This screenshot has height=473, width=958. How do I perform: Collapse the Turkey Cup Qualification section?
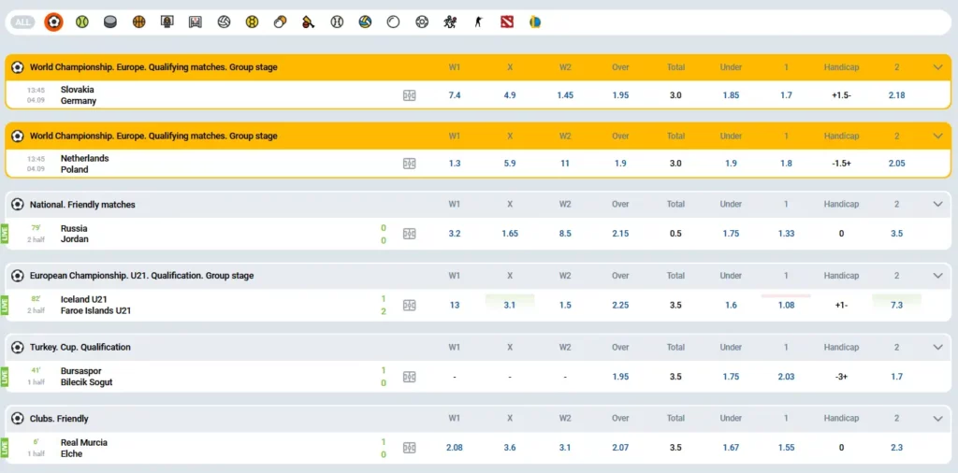937,347
